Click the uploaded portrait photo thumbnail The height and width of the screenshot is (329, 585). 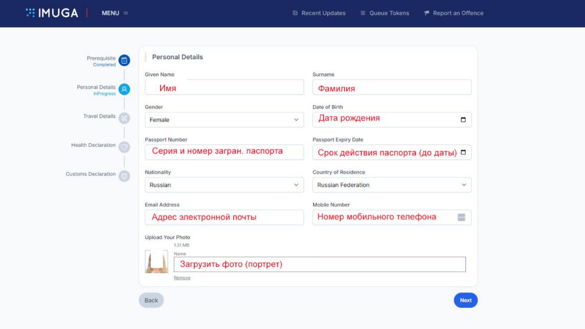click(156, 262)
